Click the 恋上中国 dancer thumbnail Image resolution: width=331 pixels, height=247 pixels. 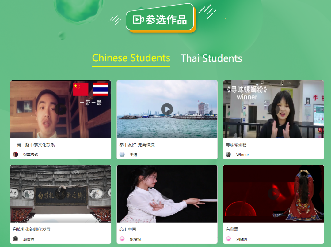pos(167,194)
